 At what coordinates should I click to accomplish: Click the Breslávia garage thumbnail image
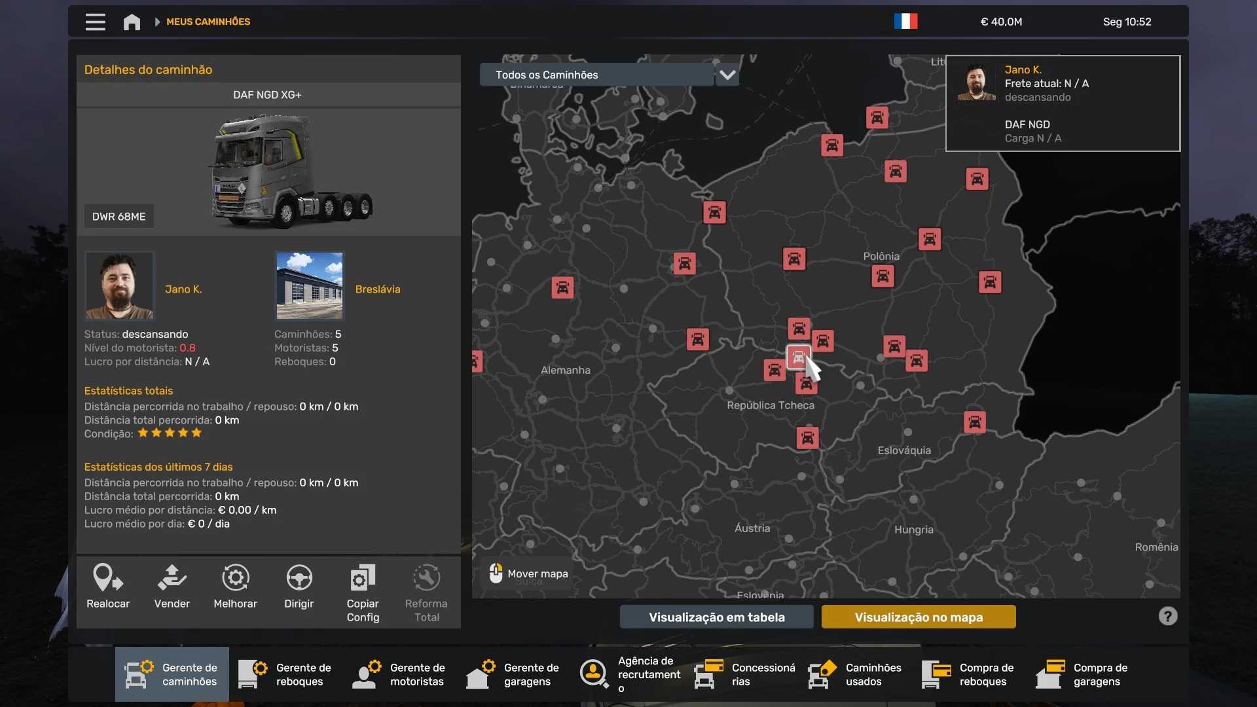tap(309, 285)
